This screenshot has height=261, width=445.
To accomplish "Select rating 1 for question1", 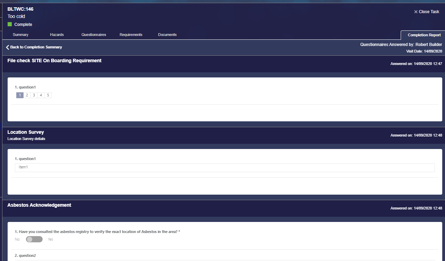I will (20, 95).
